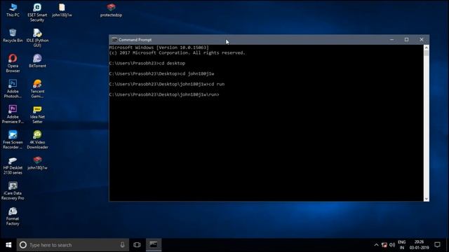
Task: Select the Format Factory shortcut
Action: point(13,216)
